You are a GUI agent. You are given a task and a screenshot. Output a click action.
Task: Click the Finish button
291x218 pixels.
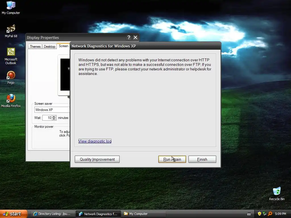[202, 159]
